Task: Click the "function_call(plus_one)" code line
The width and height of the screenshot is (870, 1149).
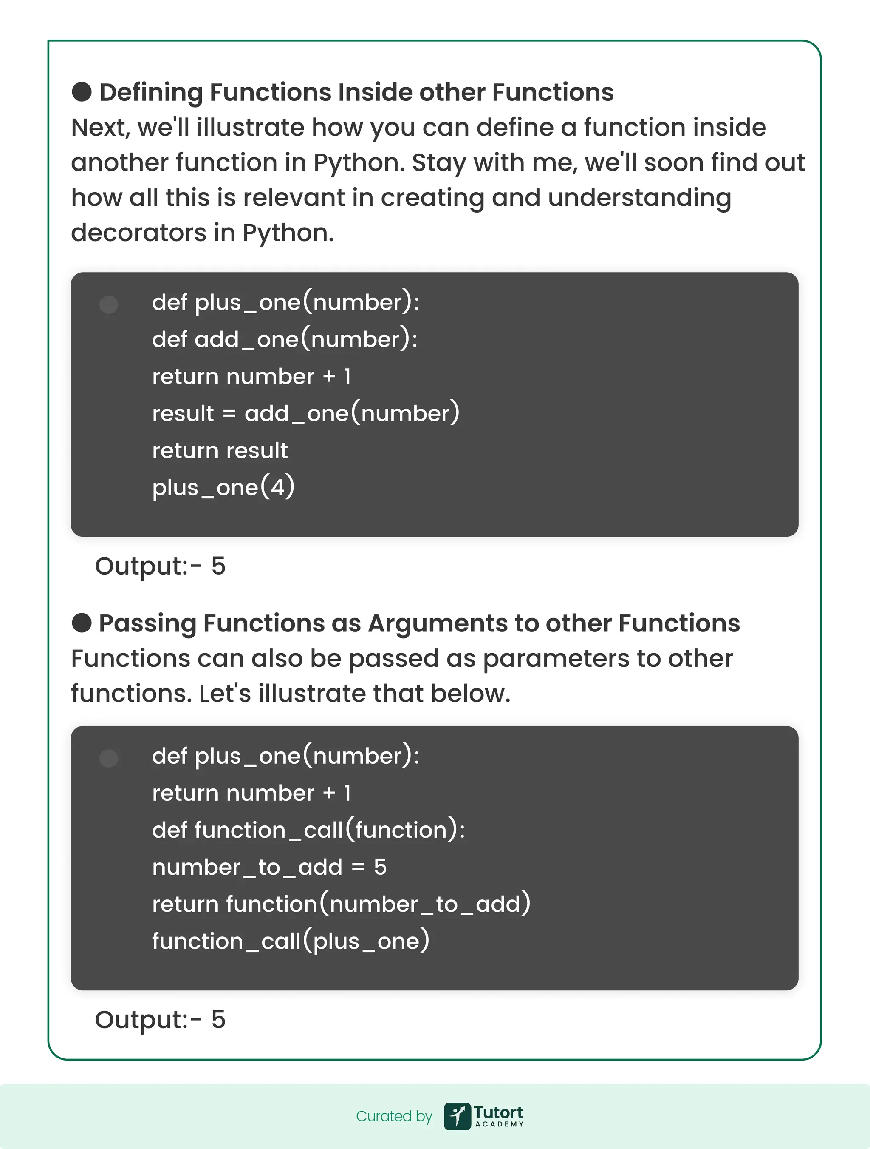Action: click(291, 941)
